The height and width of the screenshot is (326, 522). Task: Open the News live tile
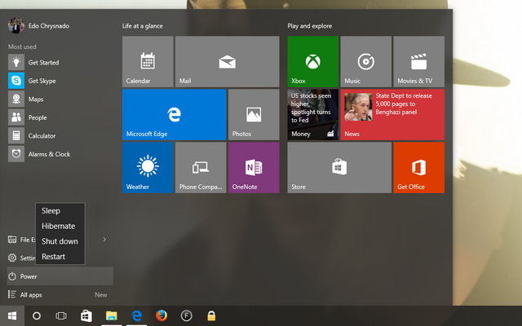392,114
